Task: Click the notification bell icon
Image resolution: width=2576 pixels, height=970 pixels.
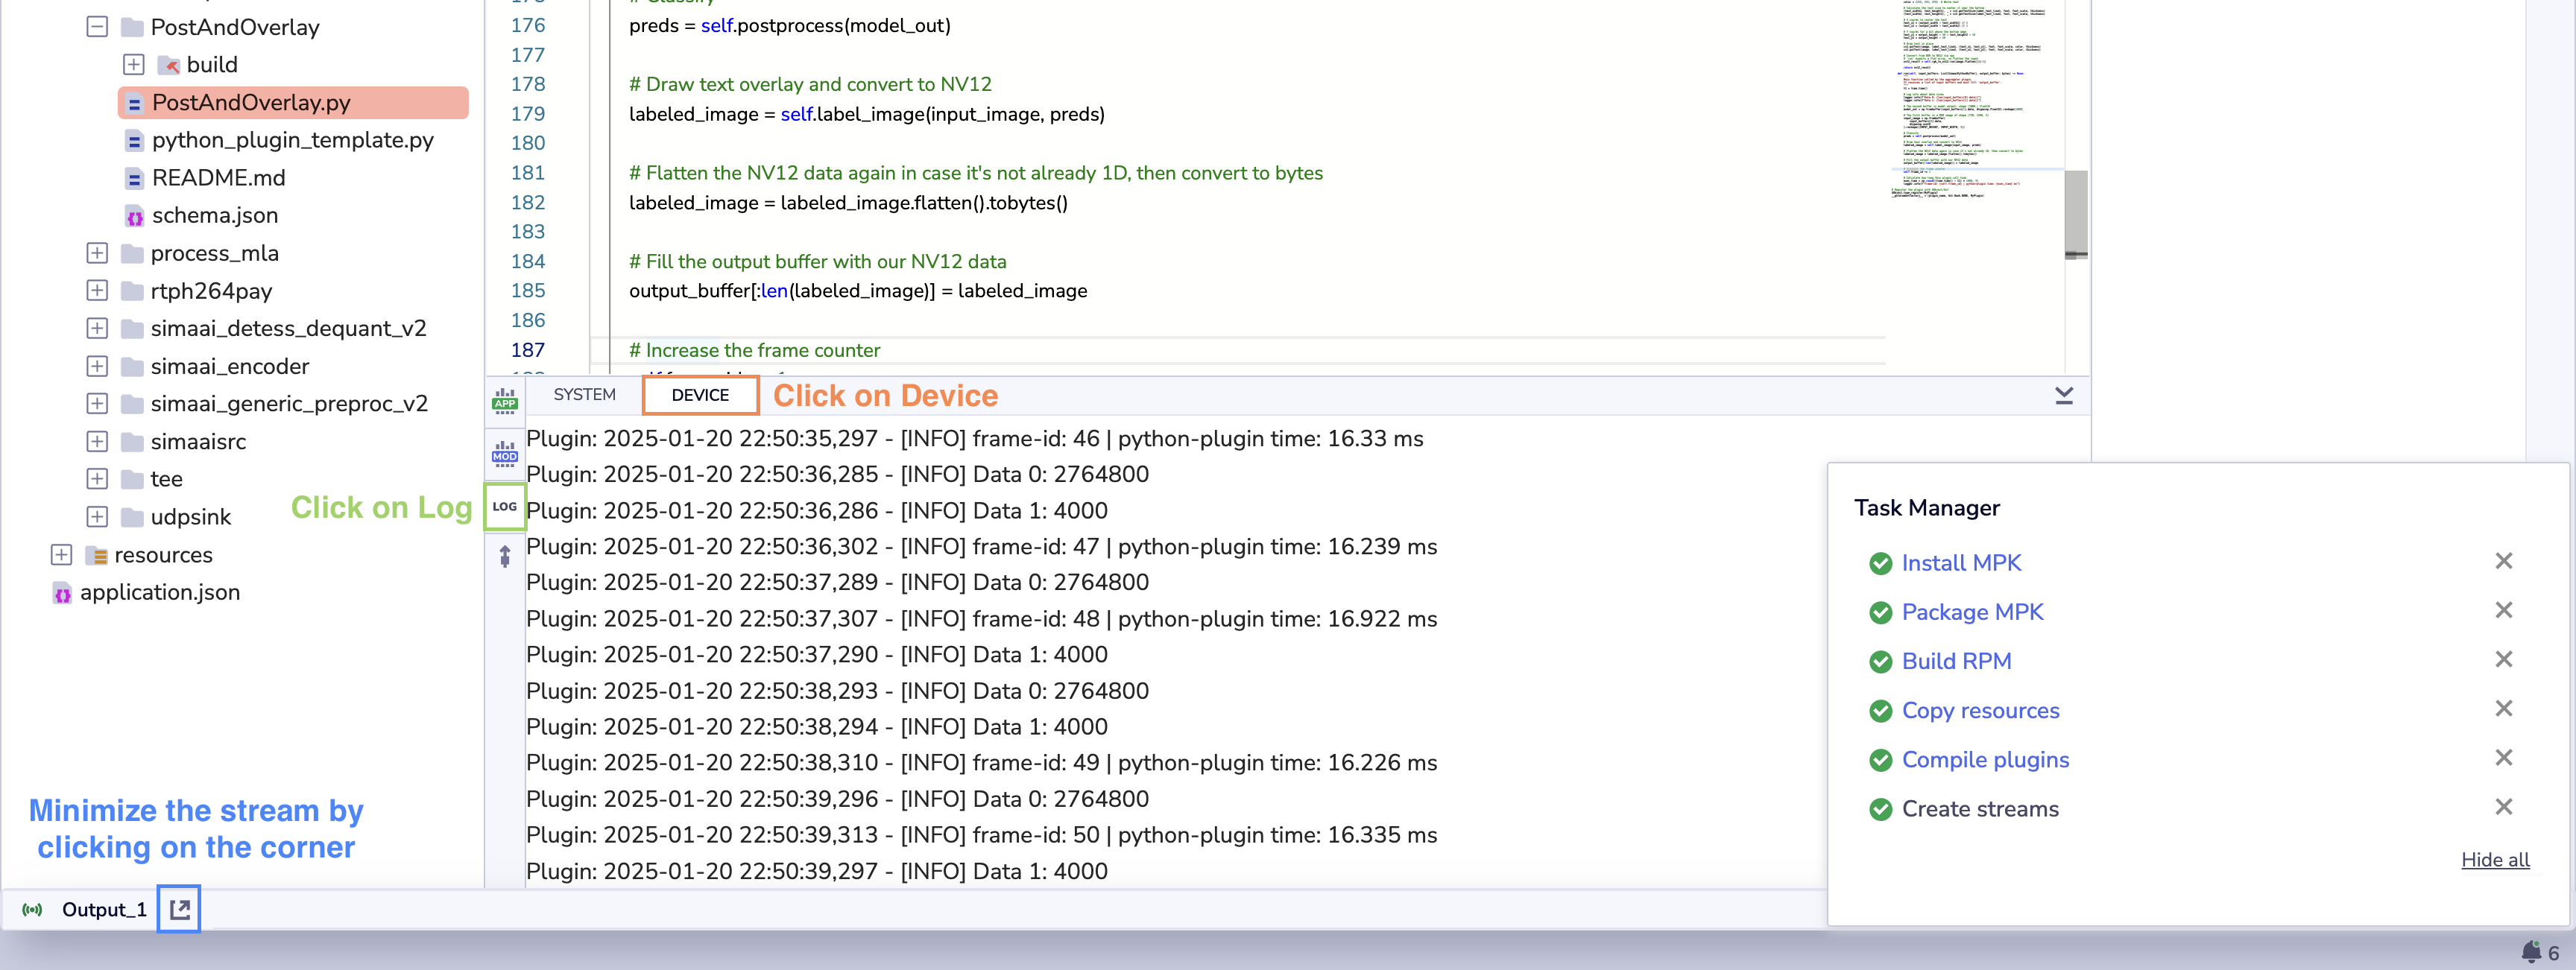Action: (2531, 951)
